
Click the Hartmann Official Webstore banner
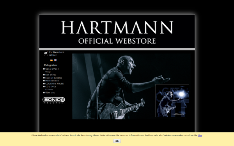117,31
